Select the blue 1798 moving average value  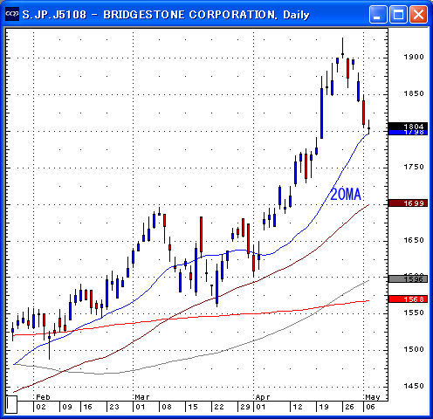point(408,133)
